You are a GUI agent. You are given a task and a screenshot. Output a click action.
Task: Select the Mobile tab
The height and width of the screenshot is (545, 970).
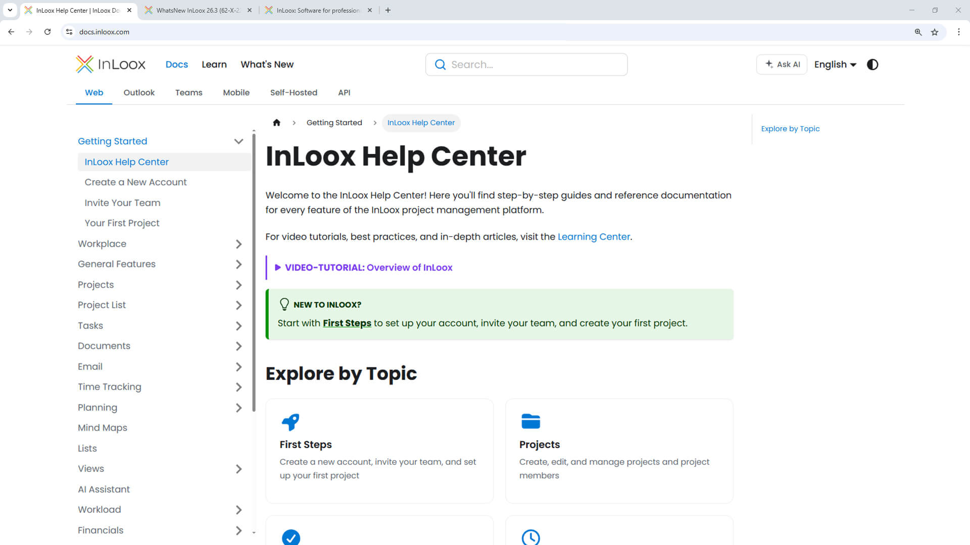236,92
